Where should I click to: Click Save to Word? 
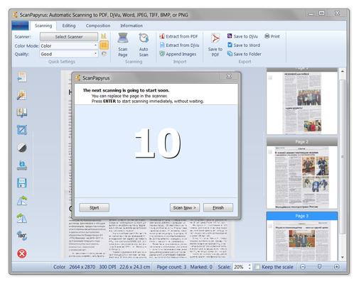(x=244, y=45)
